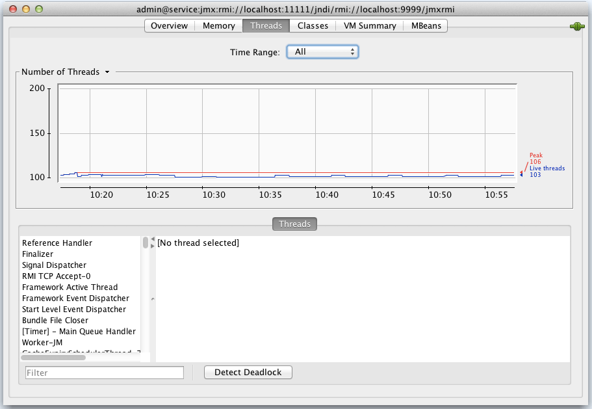The image size is (592, 409).
Task: Click the thread list vertical scrollbar
Action: [146, 243]
